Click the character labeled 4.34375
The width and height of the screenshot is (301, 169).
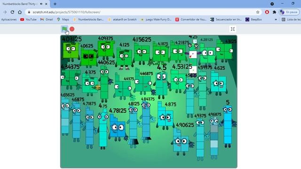point(70,80)
